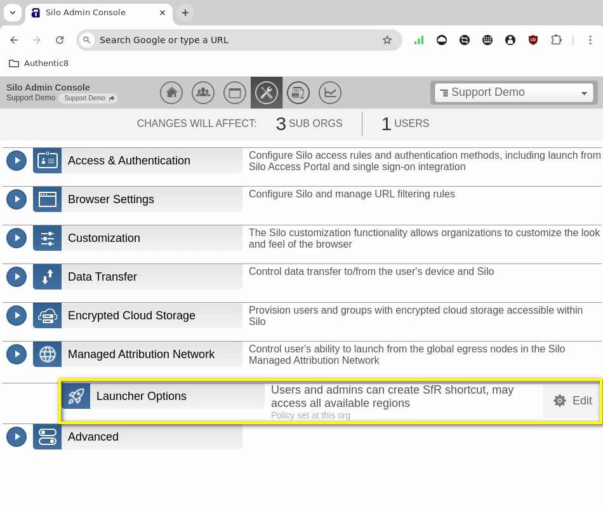Open Chrome three-dot menu
Viewport: 603px width, 506px height.
click(x=590, y=40)
